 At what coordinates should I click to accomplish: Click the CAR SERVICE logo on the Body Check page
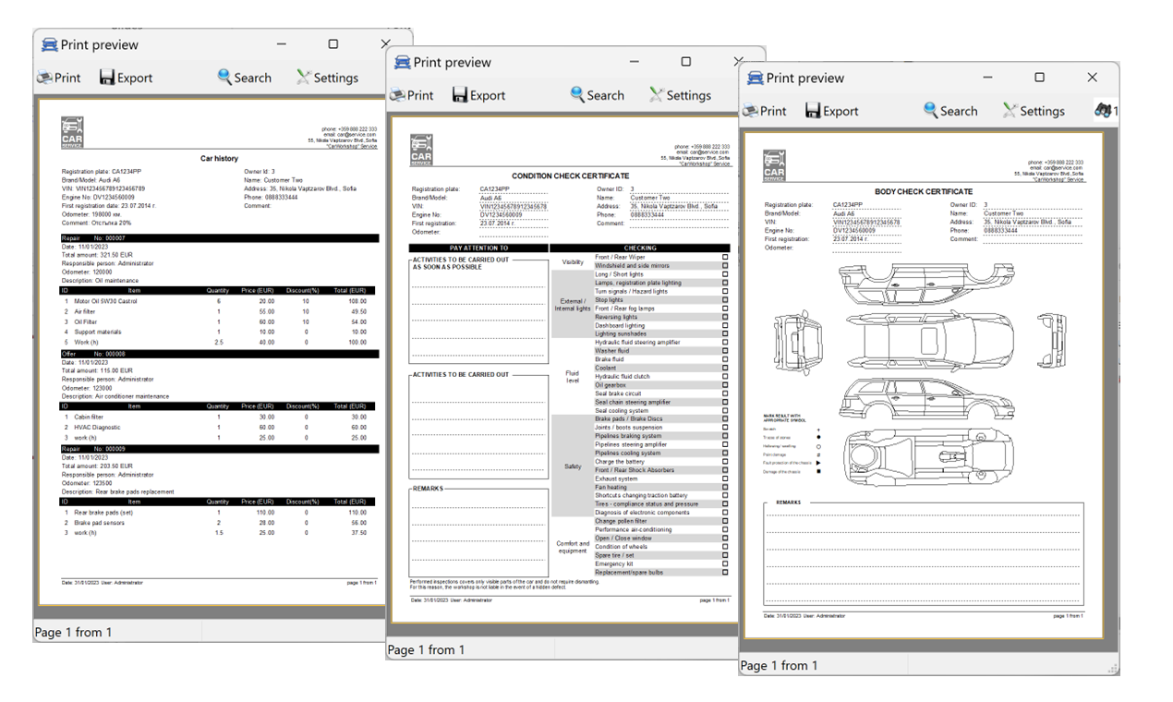pyautogui.click(x=774, y=165)
